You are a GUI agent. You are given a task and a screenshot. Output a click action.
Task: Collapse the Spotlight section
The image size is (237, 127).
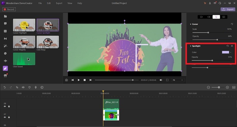point(190,46)
